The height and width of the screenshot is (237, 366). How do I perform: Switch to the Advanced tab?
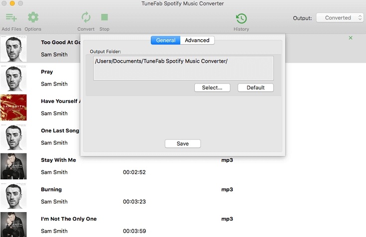(x=197, y=40)
